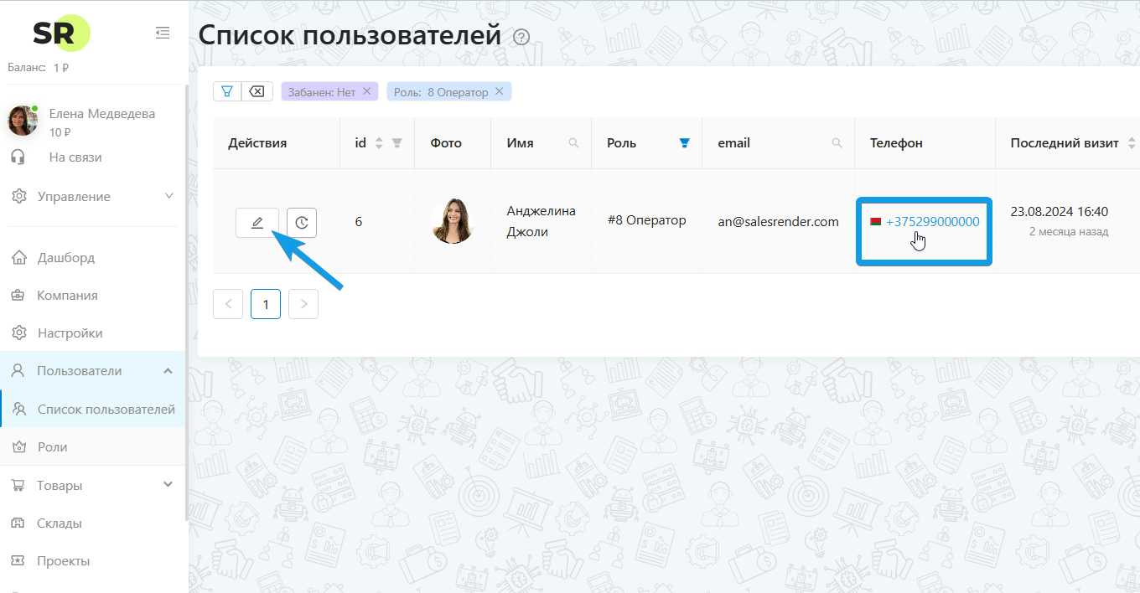Click the headset icon next to На связи
The image size is (1140, 593).
click(x=18, y=156)
